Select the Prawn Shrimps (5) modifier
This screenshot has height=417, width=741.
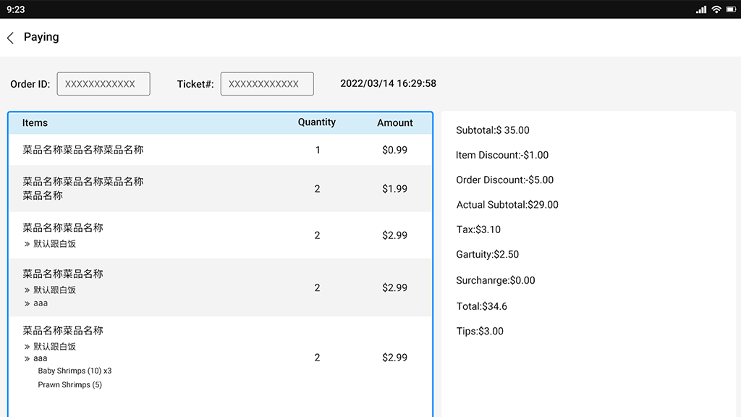coord(70,384)
